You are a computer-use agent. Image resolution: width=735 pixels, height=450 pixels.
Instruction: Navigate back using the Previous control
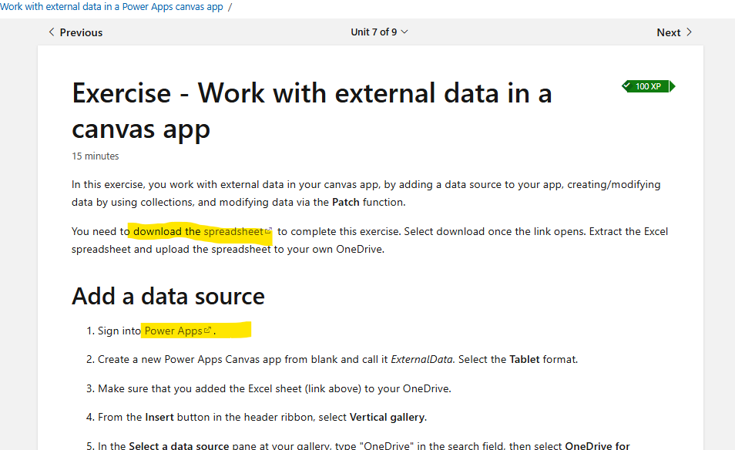click(76, 32)
